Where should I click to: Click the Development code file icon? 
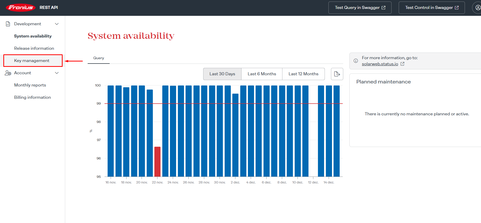(x=8, y=24)
